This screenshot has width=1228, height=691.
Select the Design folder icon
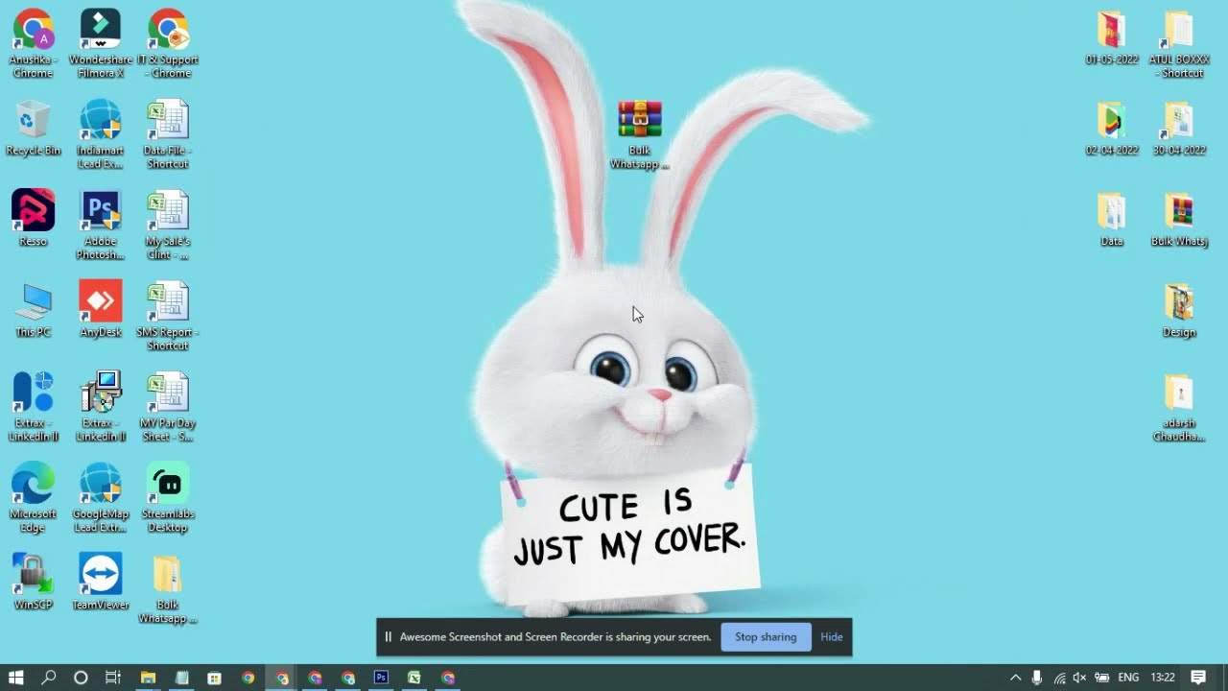[1179, 311]
